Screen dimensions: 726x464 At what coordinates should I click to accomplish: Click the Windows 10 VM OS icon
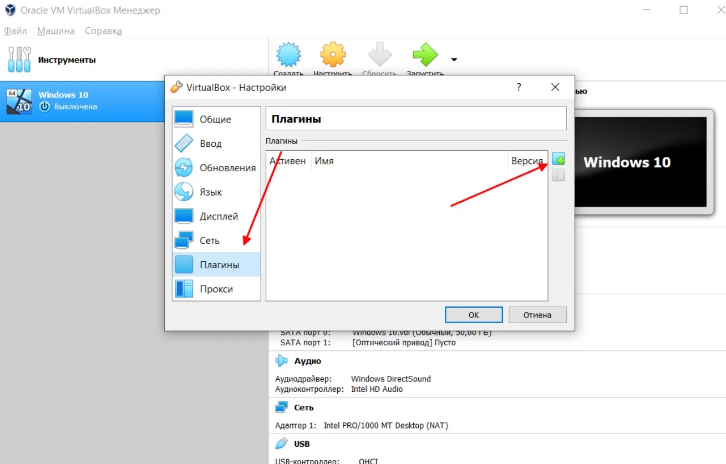(19, 101)
